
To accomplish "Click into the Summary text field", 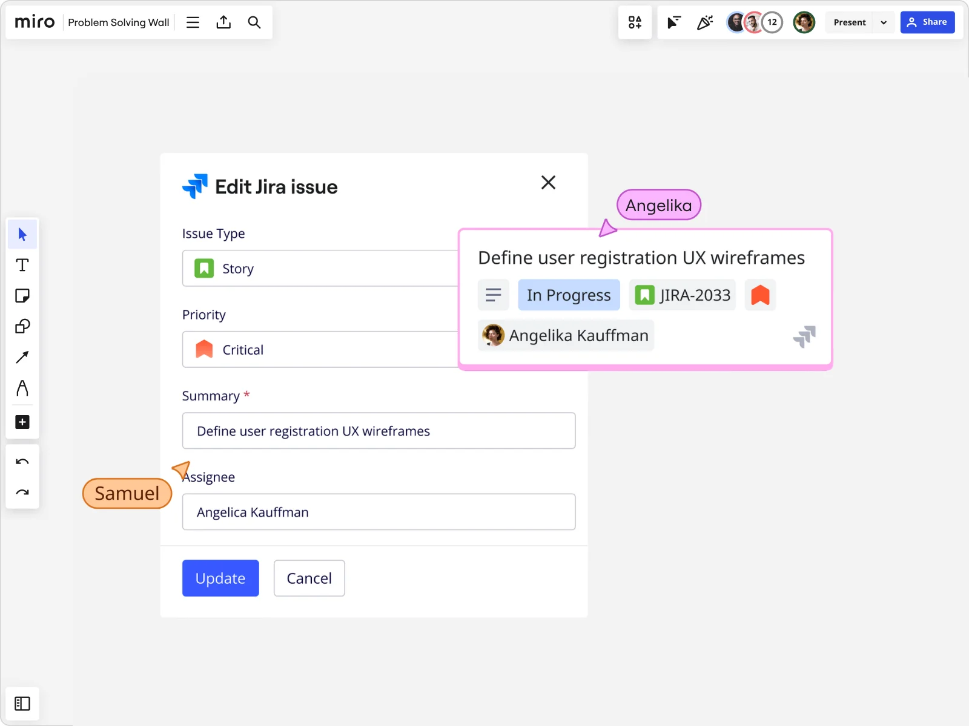I will [x=379, y=431].
